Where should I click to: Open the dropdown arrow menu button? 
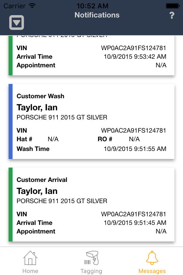point(17,23)
